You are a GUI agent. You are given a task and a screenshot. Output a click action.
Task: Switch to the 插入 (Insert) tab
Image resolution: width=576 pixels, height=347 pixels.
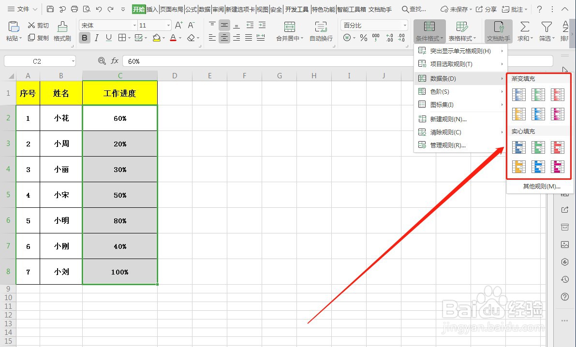click(152, 9)
